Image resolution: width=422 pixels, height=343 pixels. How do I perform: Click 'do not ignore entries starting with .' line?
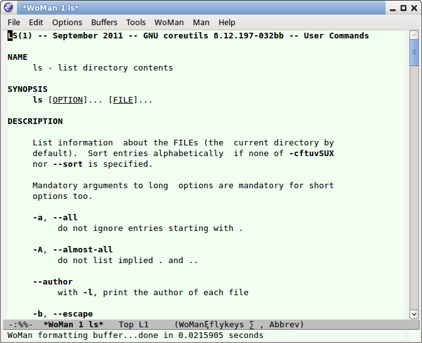coord(150,228)
